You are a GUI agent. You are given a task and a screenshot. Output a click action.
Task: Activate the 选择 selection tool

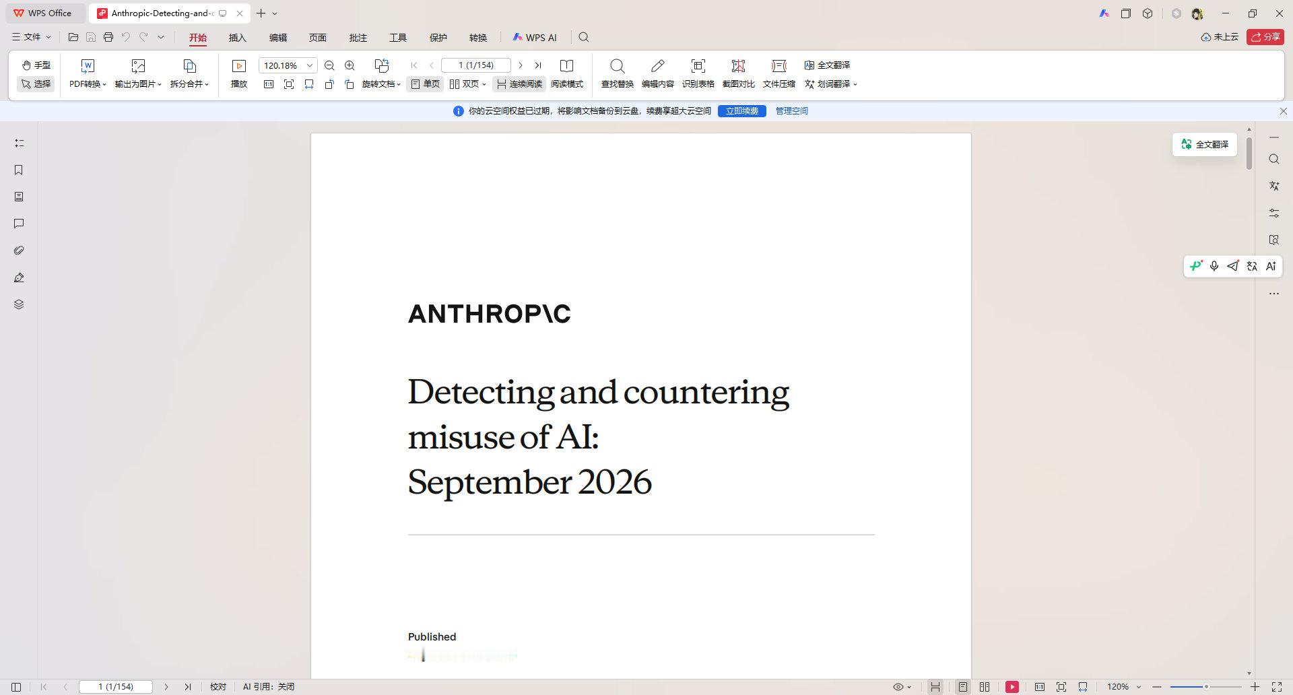[x=36, y=84]
